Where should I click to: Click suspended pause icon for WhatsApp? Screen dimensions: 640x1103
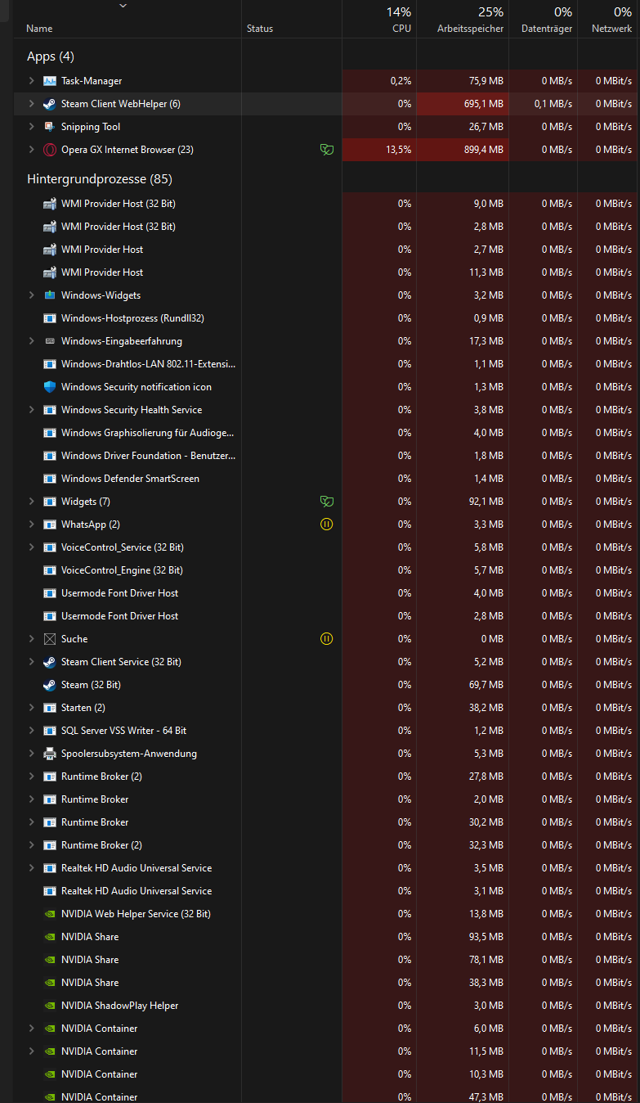click(x=327, y=524)
